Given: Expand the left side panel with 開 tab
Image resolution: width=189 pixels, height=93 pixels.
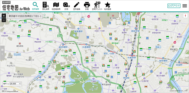Looking at the screenshot, I should pyautogui.click(x=2, y=53).
